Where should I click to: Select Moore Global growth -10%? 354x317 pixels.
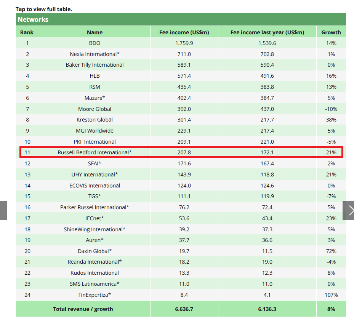point(331,109)
